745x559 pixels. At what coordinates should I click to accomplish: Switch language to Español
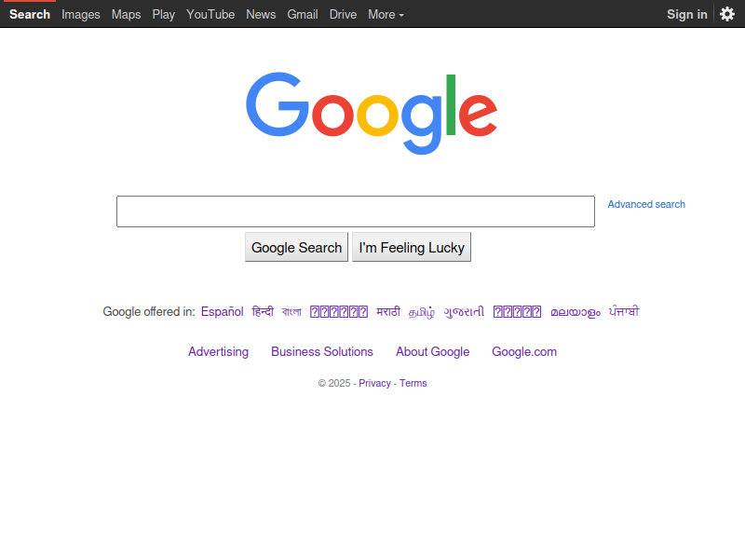222,312
